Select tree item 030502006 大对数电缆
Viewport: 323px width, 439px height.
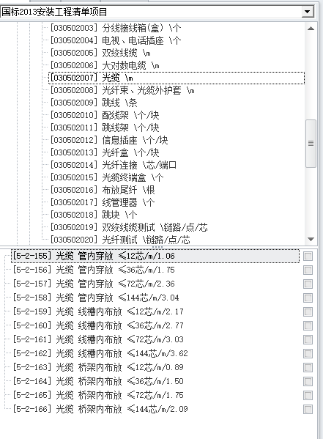[x=105, y=65]
